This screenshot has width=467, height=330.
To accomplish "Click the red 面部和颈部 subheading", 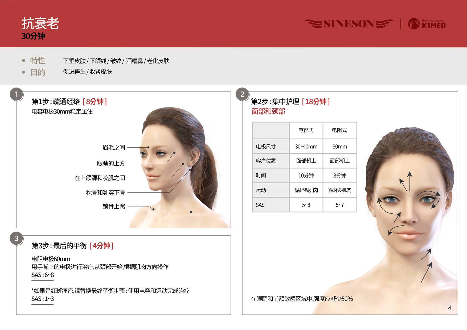I will [268, 111].
